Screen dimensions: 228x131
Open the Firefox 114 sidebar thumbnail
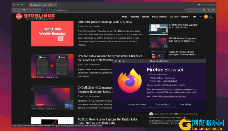point(158,55)
